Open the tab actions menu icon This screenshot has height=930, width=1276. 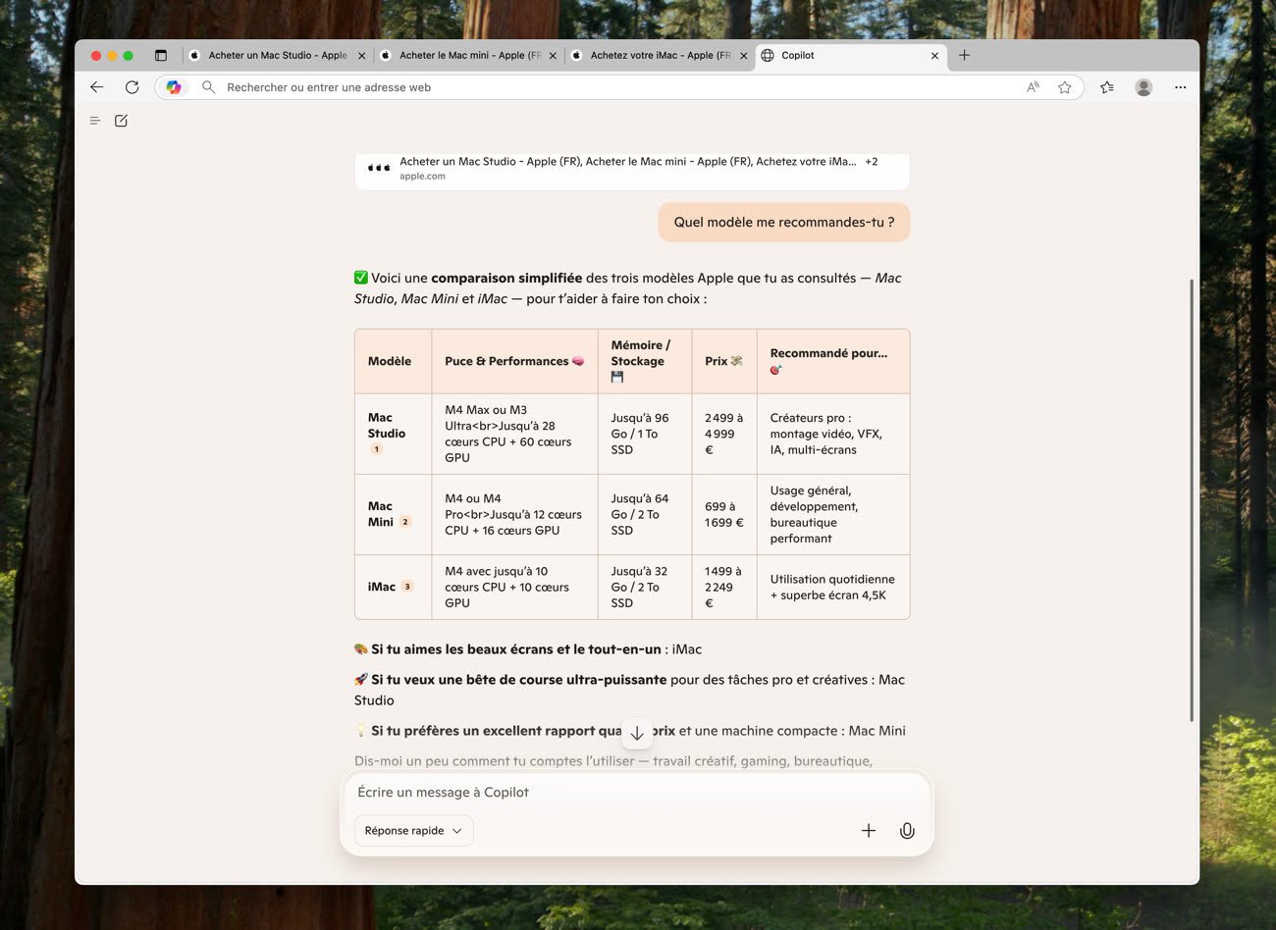click(161, 56)
